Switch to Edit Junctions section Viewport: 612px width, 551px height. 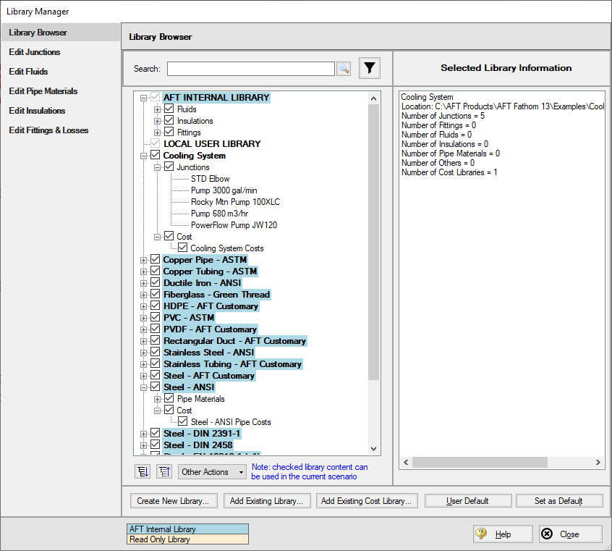pyautogui.click(x=35, y=52)
